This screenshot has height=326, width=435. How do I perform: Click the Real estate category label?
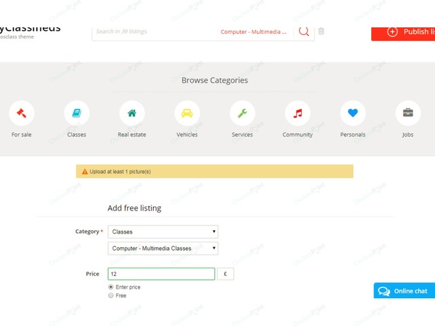pyautogui.click(x=132, y=134)
